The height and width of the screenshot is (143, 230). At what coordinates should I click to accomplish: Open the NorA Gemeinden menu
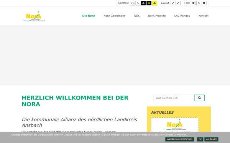click(x=115, y=16)
